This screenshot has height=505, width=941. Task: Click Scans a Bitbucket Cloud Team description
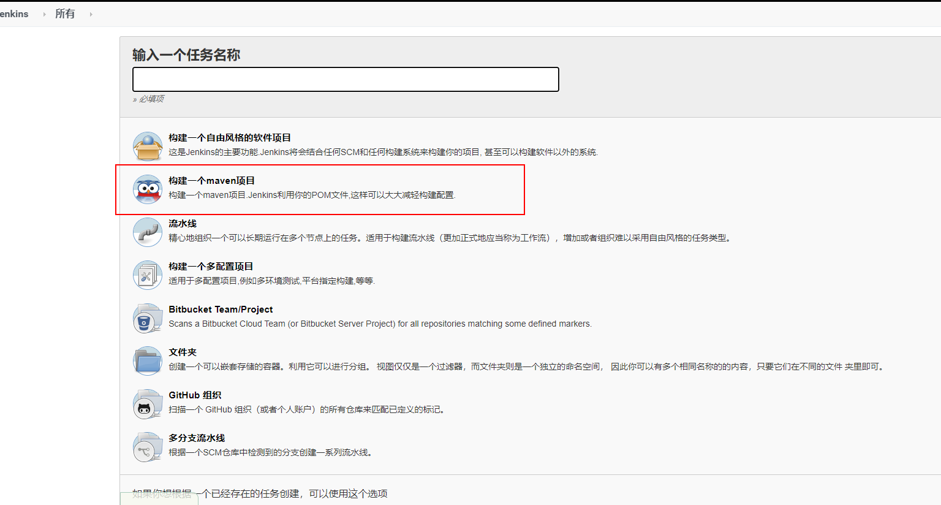[380, 324]
